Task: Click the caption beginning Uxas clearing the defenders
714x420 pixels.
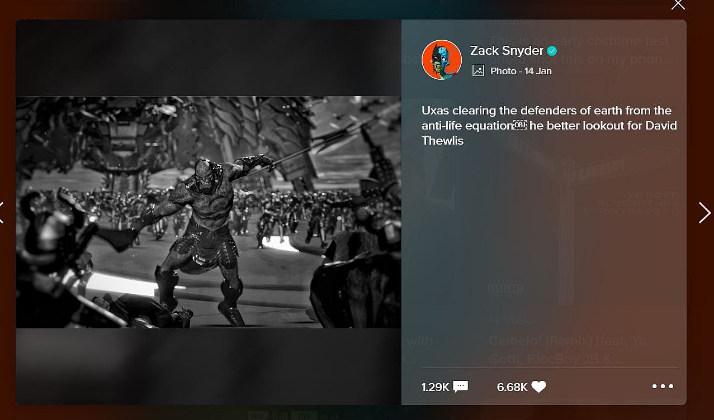Action: click(549, 126)
